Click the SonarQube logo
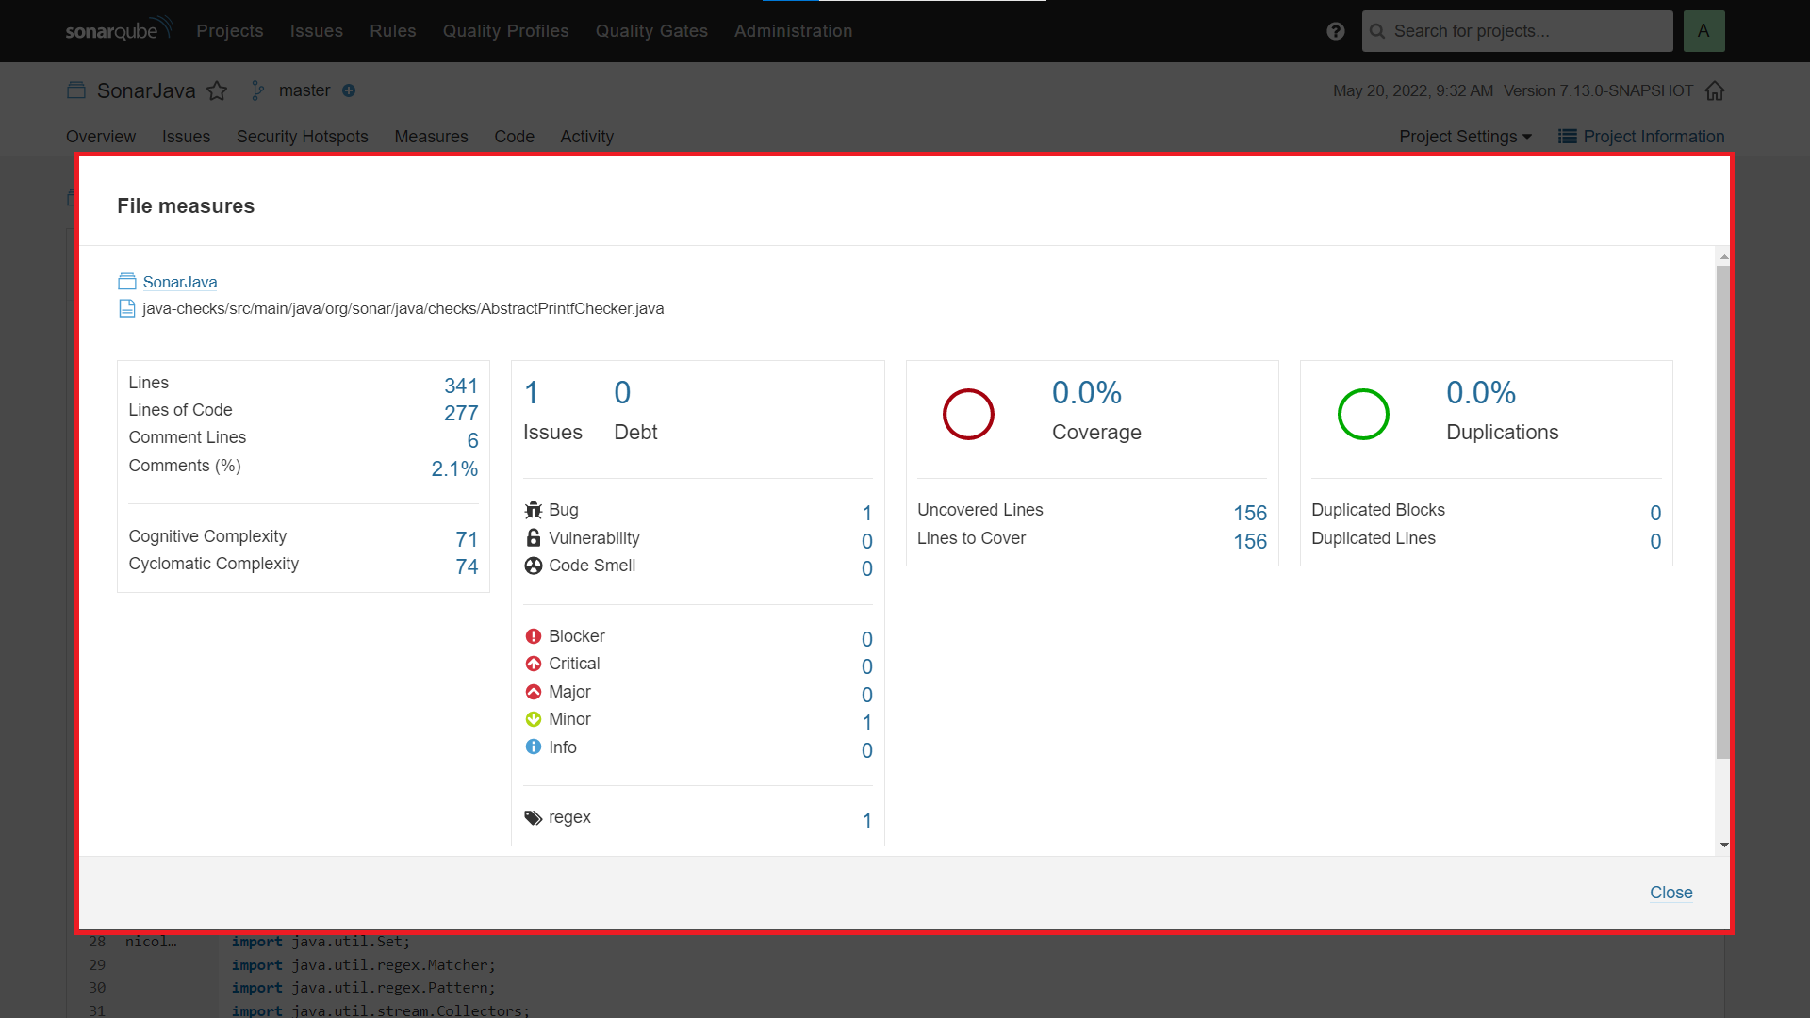The height and width of the screenshot is (1018, 1810). pyautogui.click(x=119, y=29)
